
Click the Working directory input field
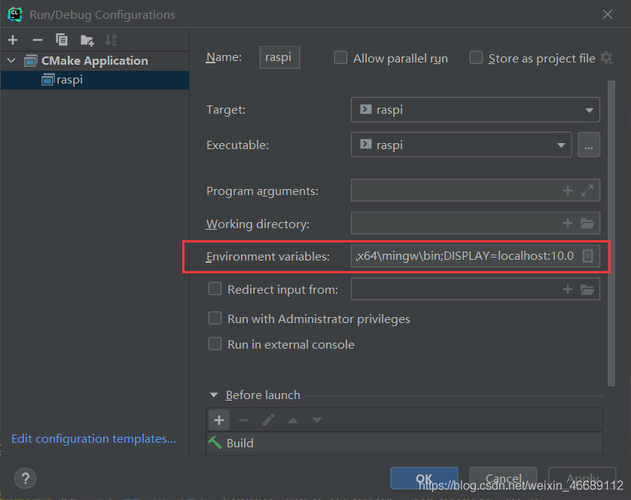(x=475, y=223)
